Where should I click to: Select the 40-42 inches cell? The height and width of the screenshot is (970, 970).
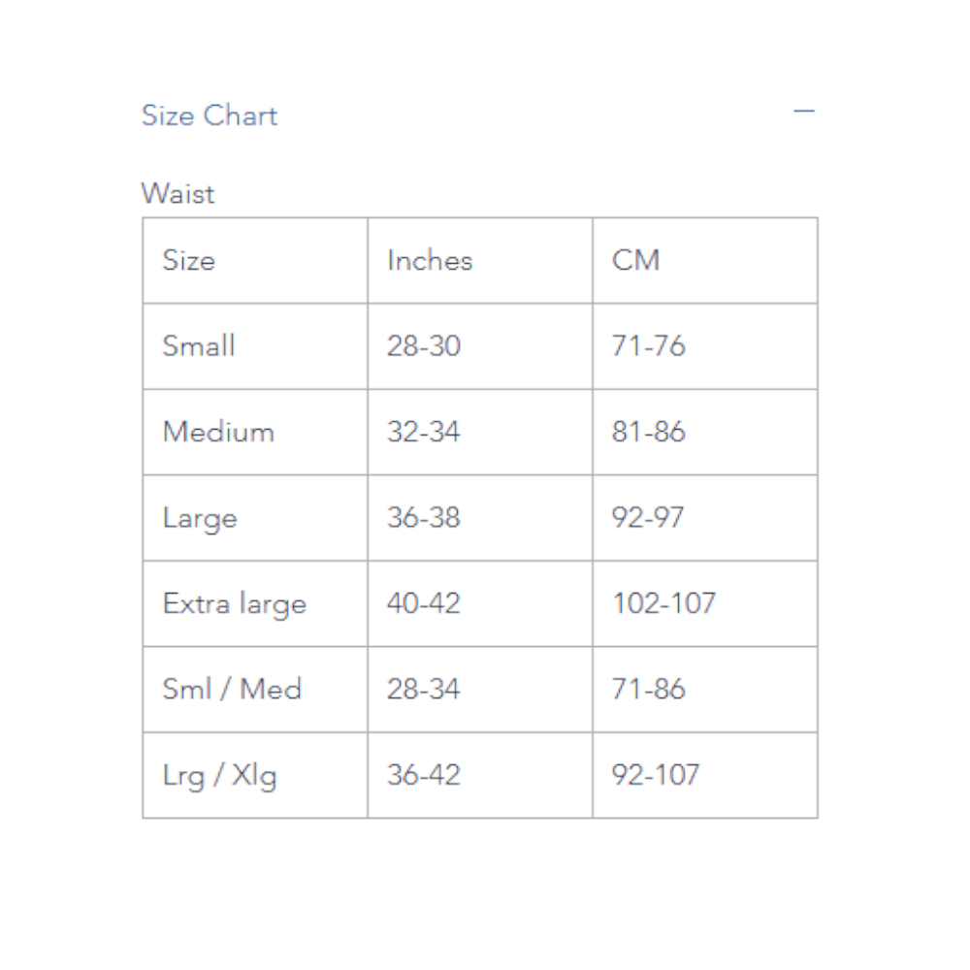pos(424,603)
